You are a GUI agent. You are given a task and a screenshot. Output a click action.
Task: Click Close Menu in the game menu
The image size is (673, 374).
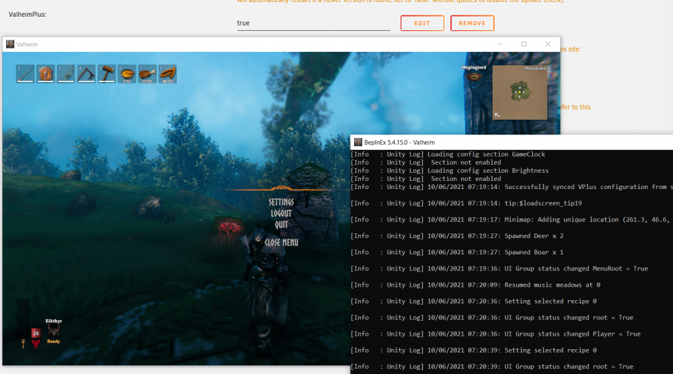pyautogui.click(x=281, y=242)
